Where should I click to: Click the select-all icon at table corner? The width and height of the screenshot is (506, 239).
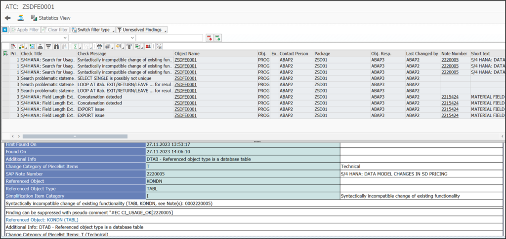(5, 53)
